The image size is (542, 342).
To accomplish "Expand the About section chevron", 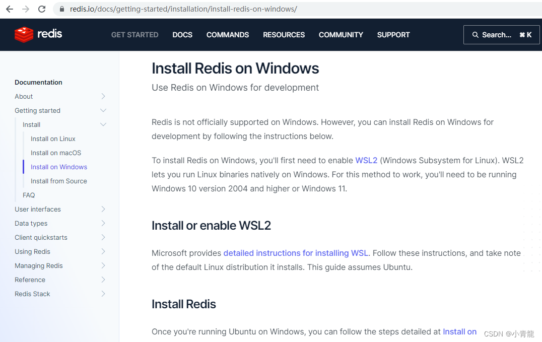I will pos(103,97).
